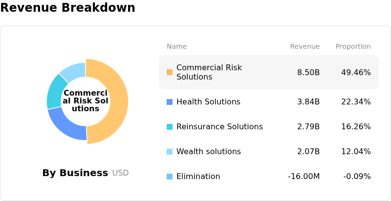The image size is (391, 201).
Task: Click the Proportion column header
Action: tap(353, 47)
